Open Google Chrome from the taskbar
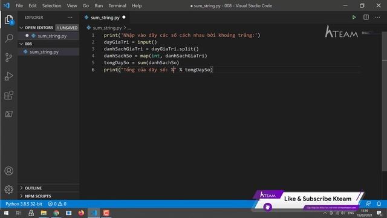 (56, 213)
